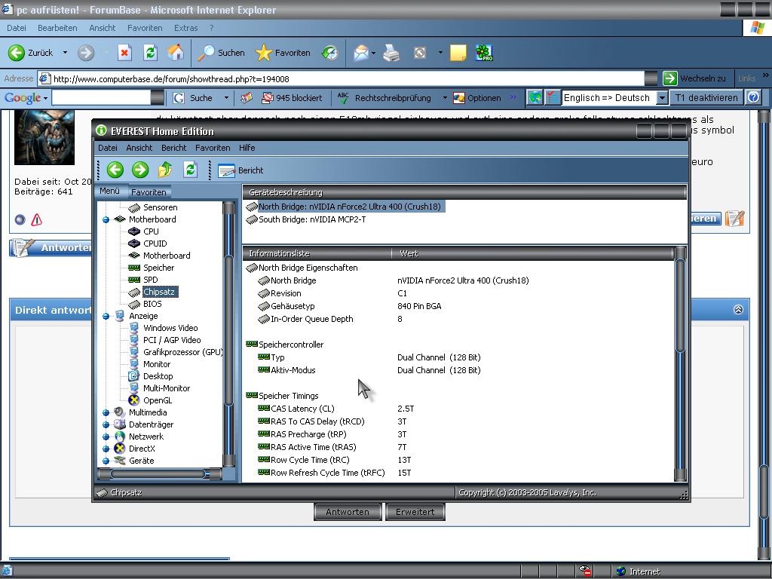This screenshot has height=579, width=772.
Task: Open translation language dropdown Englisch => Deutsch
Action: 662,97
